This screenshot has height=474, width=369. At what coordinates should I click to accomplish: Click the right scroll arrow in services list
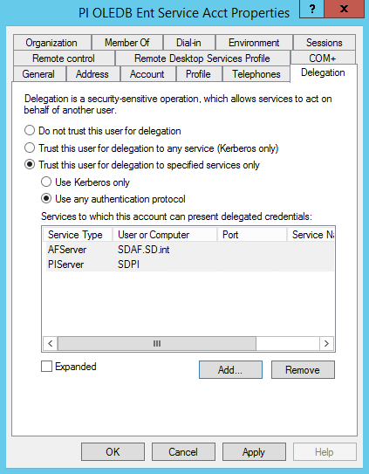(326, 343)
